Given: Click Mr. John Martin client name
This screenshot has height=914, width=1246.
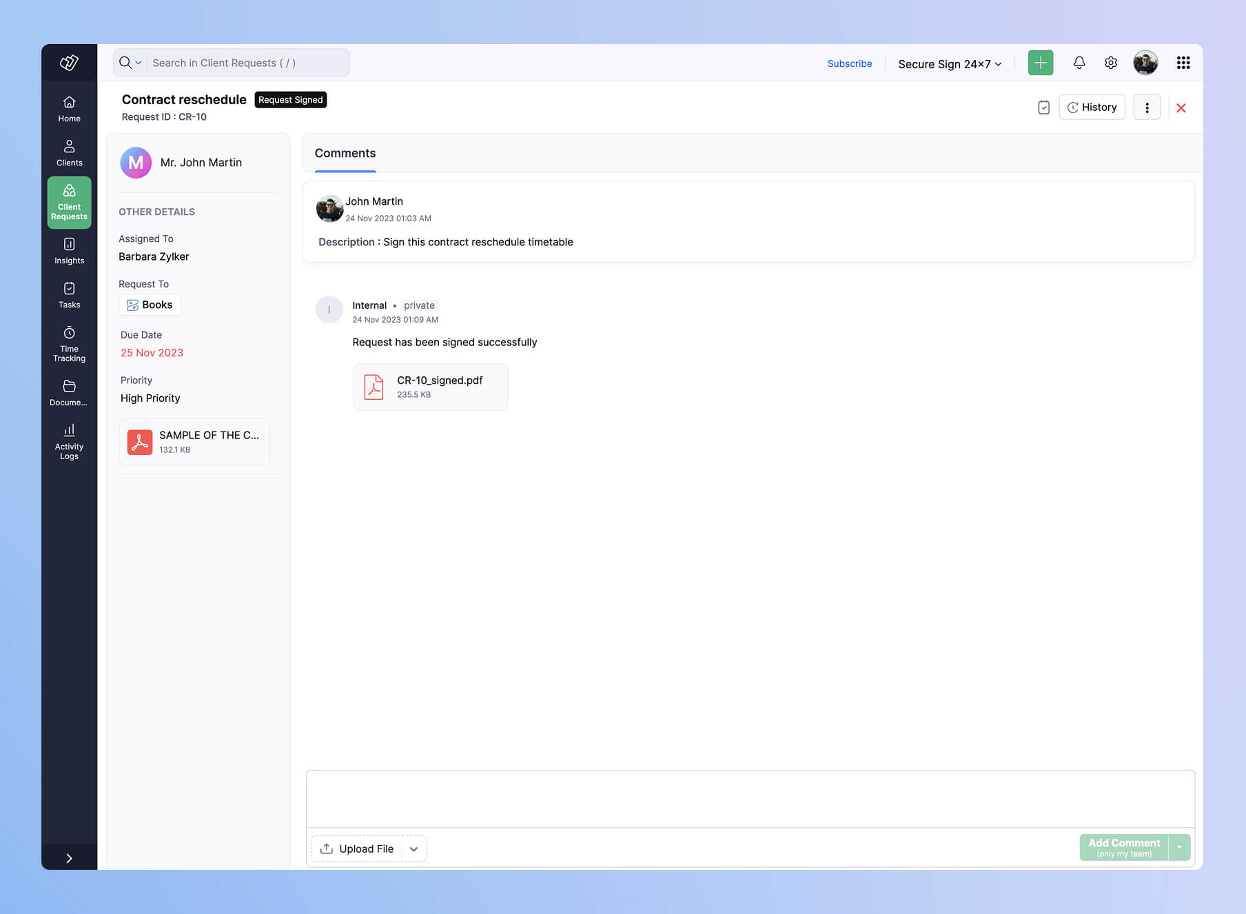Looking at the screenshot, I should pos(201,163).
